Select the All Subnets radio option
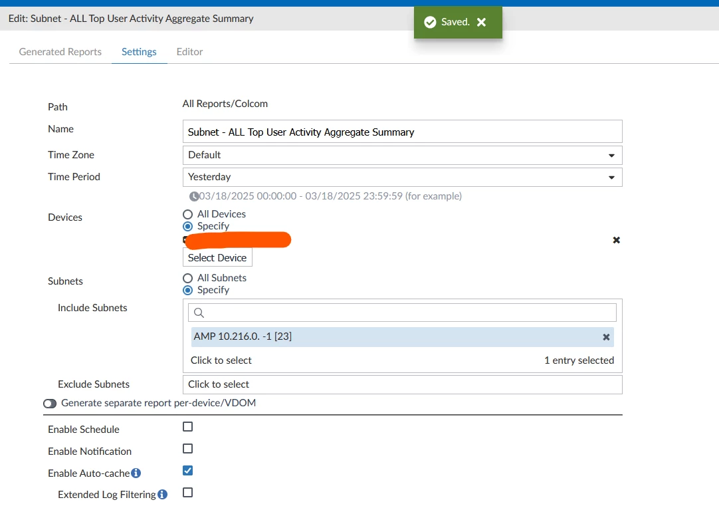Image resolution: width=719 pixels, height=510 pixels. click(187, 278)
